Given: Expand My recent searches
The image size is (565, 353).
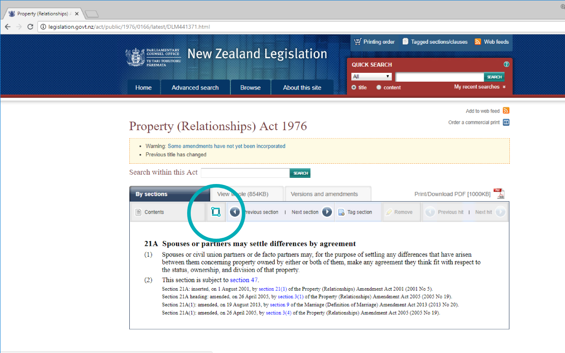Looking at the screenshot, I should tap(480, 87).
